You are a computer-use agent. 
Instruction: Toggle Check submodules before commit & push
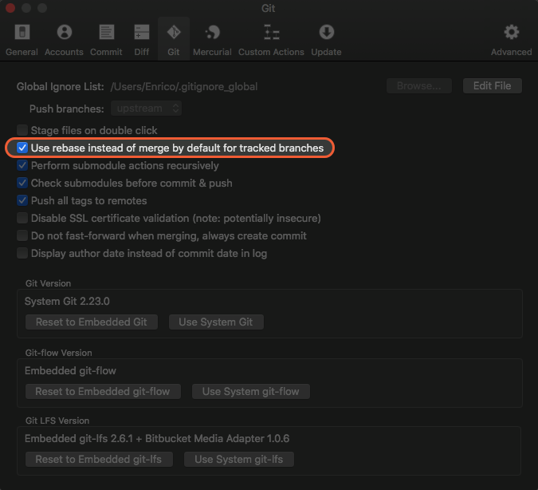click(x=22, y=183)
